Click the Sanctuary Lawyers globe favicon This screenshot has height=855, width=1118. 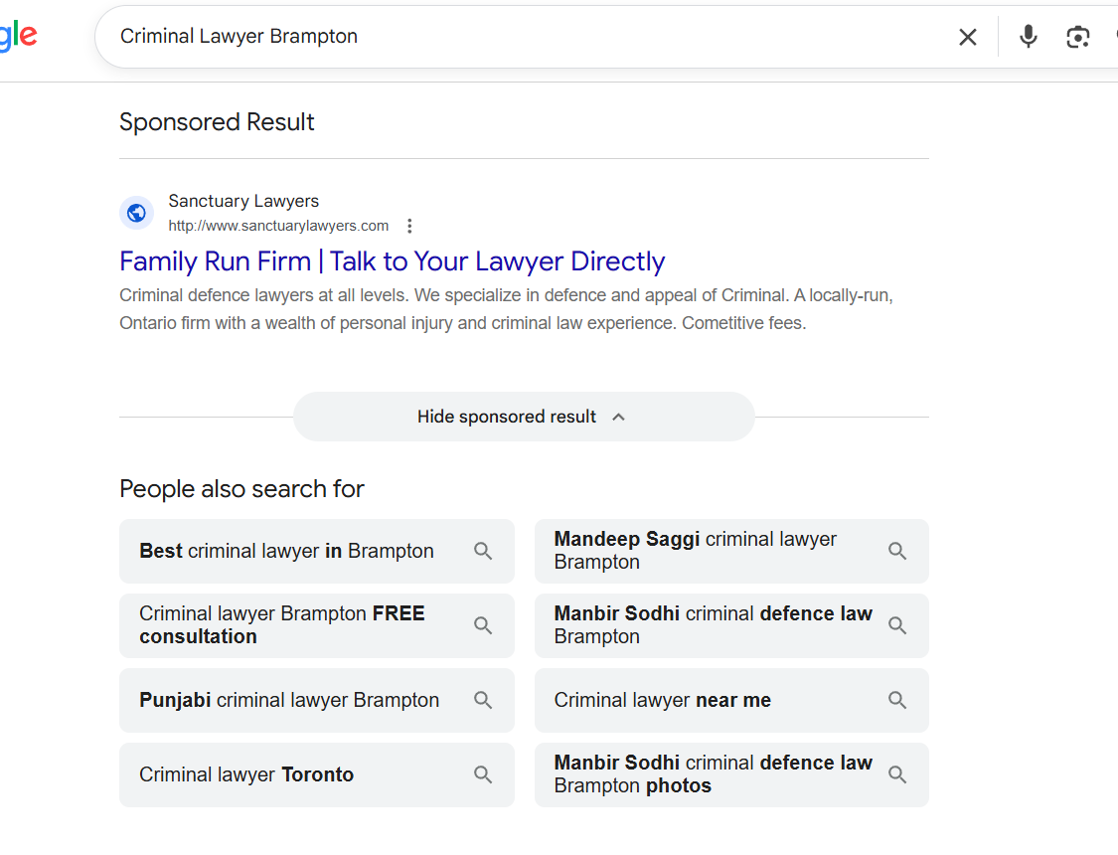(136, 213)
